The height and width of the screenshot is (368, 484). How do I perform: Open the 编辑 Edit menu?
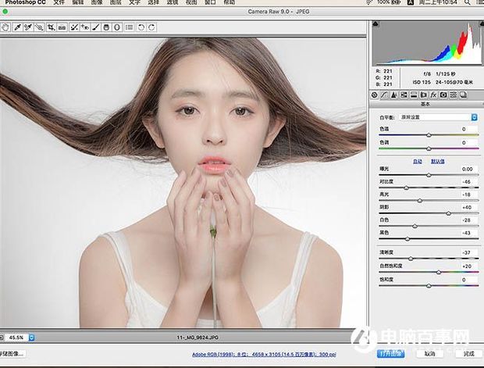click(x=78, y=2)
